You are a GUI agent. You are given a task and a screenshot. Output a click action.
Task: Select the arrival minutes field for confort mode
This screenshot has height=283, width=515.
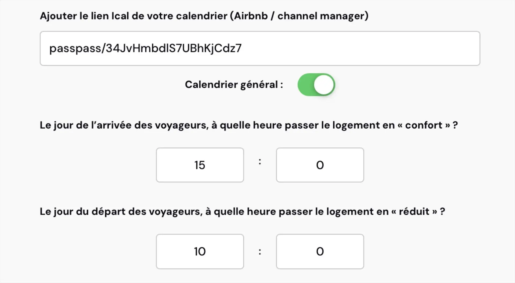click(x=320, y=165)
